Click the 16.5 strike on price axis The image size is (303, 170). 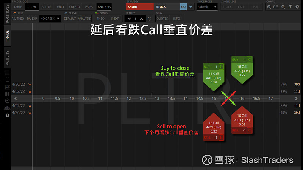[x=256, y=99]
